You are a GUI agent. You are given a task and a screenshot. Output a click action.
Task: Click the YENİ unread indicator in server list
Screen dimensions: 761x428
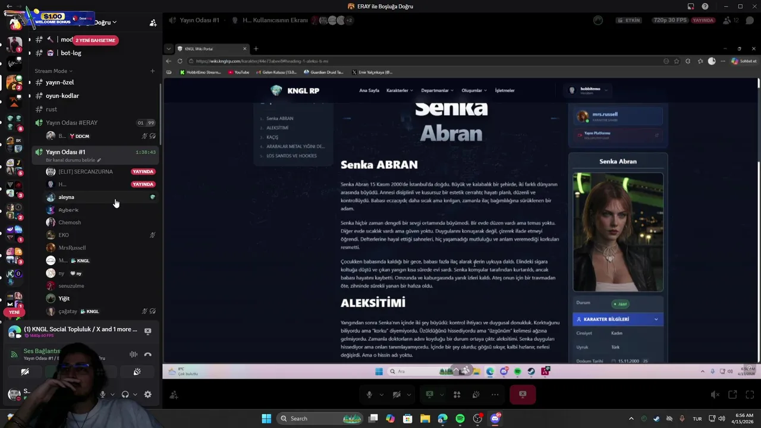(x=14, y=312)
